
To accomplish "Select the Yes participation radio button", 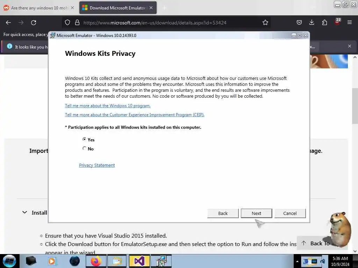I will (85, 139).
